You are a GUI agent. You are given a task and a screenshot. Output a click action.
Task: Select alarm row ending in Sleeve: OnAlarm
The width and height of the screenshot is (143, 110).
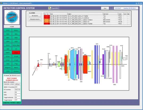point(87,20)
